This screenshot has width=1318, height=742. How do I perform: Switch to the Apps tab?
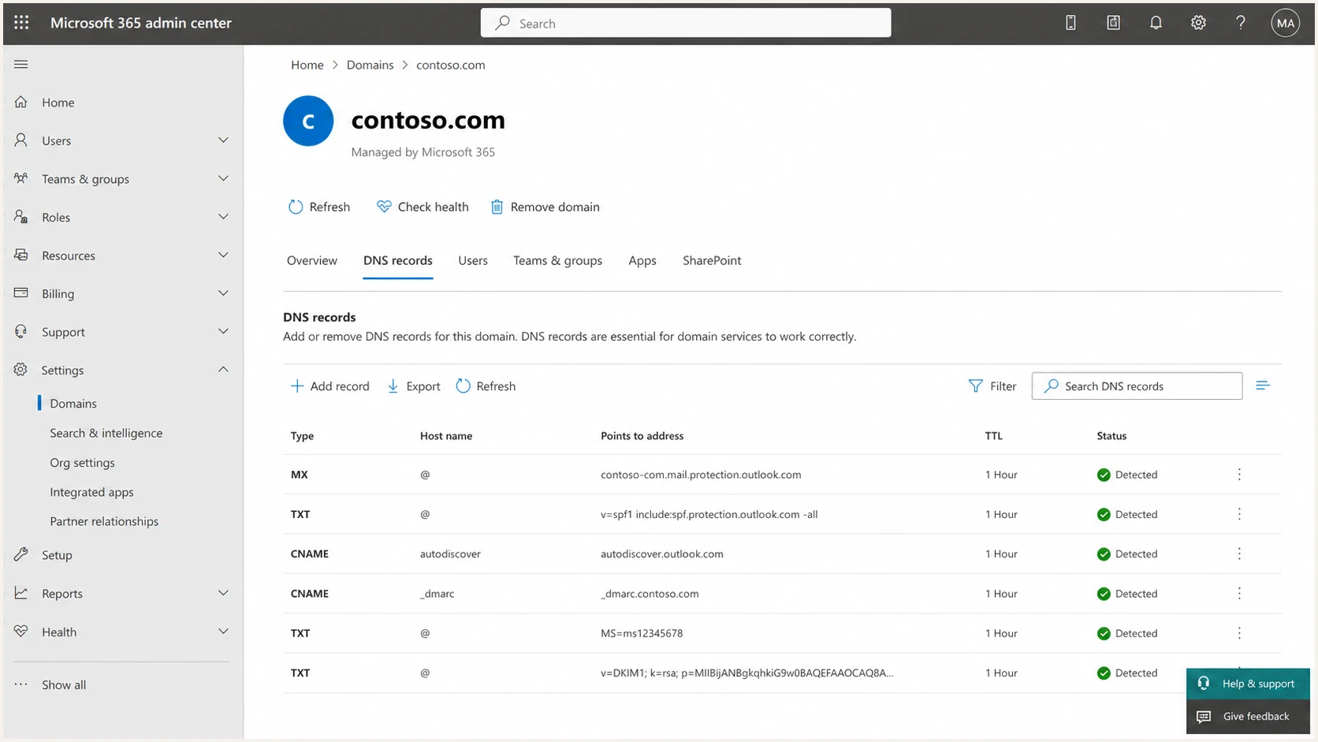point(642,260)
